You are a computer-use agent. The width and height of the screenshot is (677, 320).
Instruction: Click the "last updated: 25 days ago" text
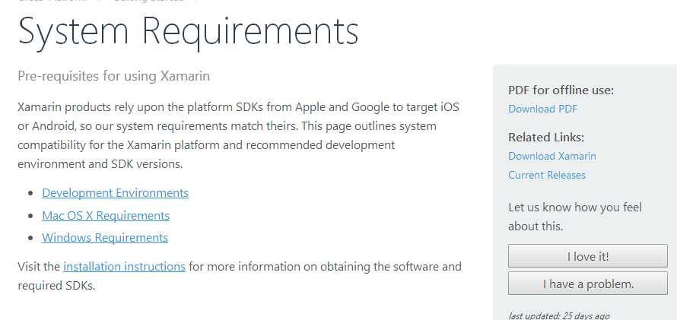point(559,315)
